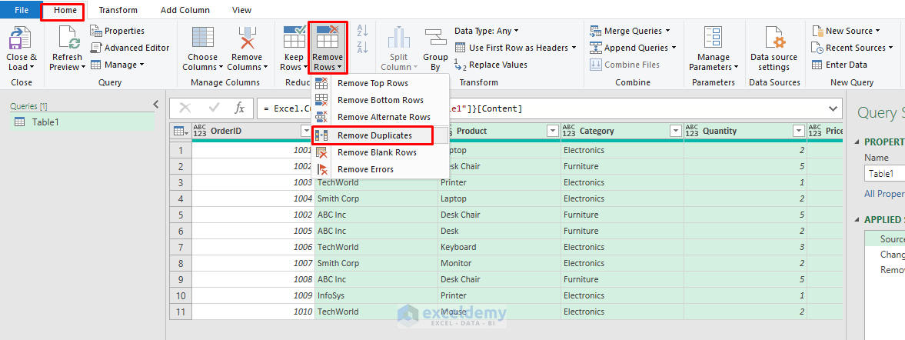This screenshot has height=340, width=905.
Task: Click the InfoSys cell
Action: [376, 295]
